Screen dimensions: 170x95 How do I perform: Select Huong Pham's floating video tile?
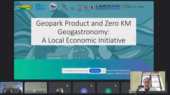pos(148,81)
